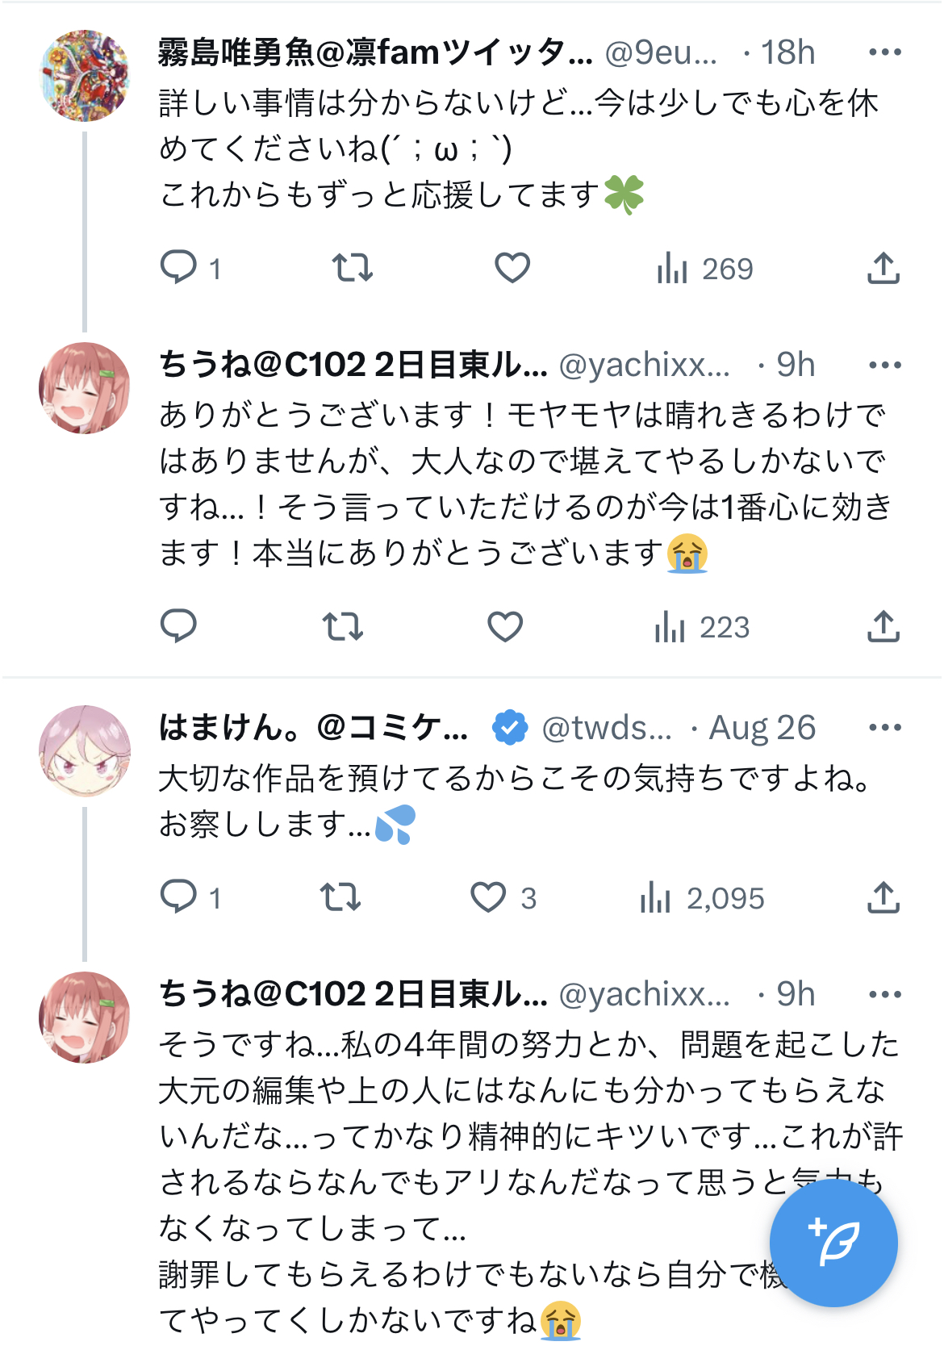Viewport: 944px width, 1350px height.
Task: Retweet the ちうね tweet with 223 views
Action: tap(343, 626)
